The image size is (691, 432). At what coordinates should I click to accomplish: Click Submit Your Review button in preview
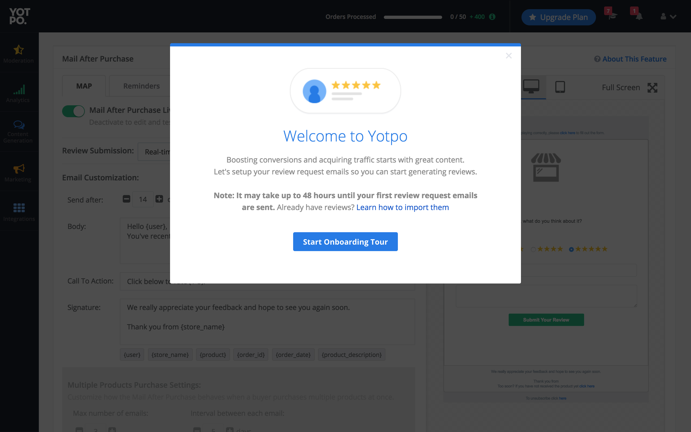point(546,320)
